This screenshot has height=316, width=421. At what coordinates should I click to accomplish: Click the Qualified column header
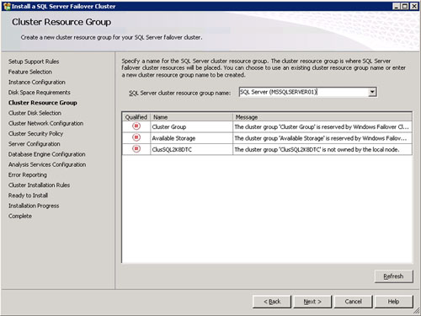(x=136, y=117)
